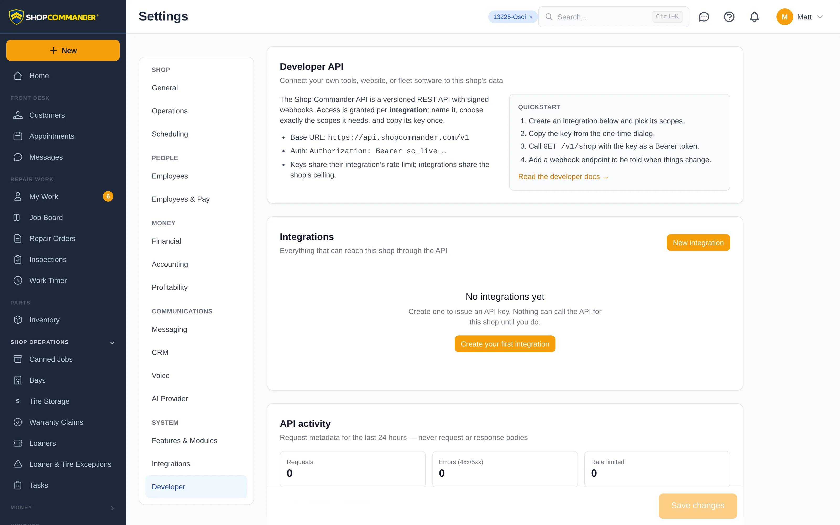
Task: Remove the 13225-Osei filter chip
Action: (x=531, y=17)
